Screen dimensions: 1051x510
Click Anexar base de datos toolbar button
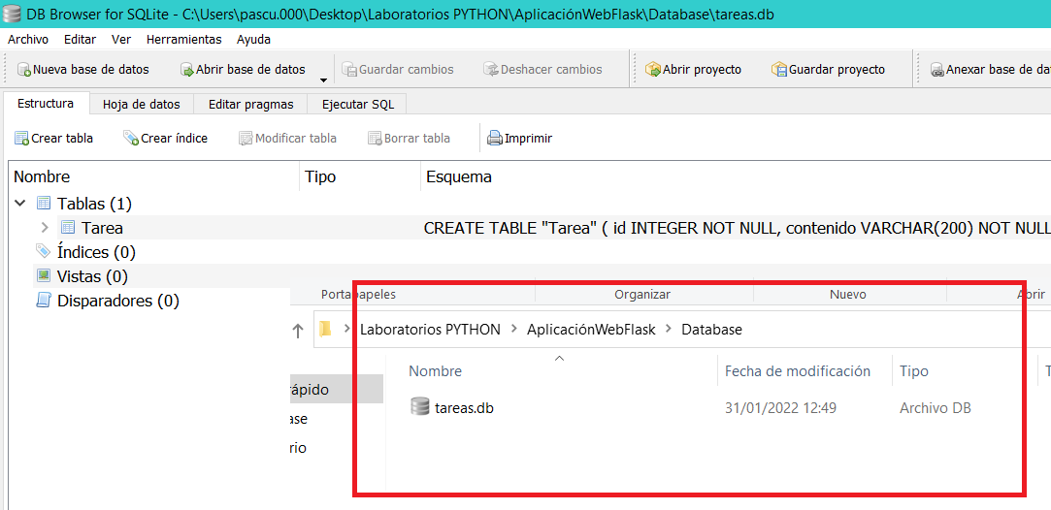[x=989, y=70]
